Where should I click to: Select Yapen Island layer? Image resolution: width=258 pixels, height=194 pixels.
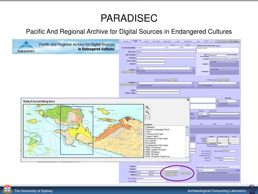[x=152, y=136]
